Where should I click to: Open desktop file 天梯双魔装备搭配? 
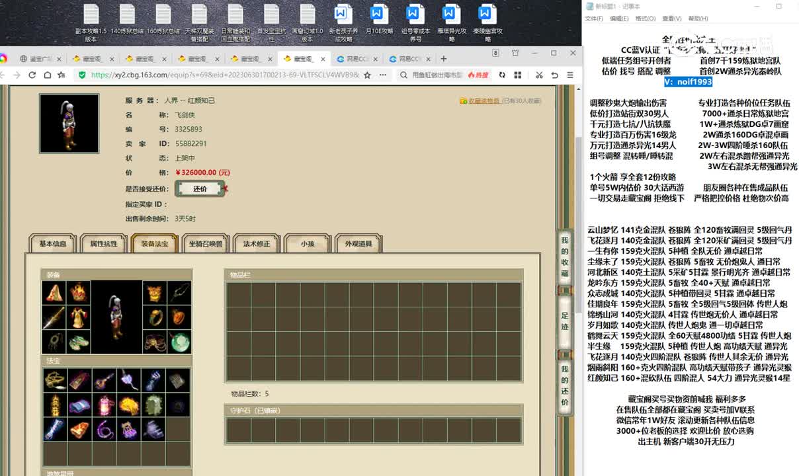199,23
